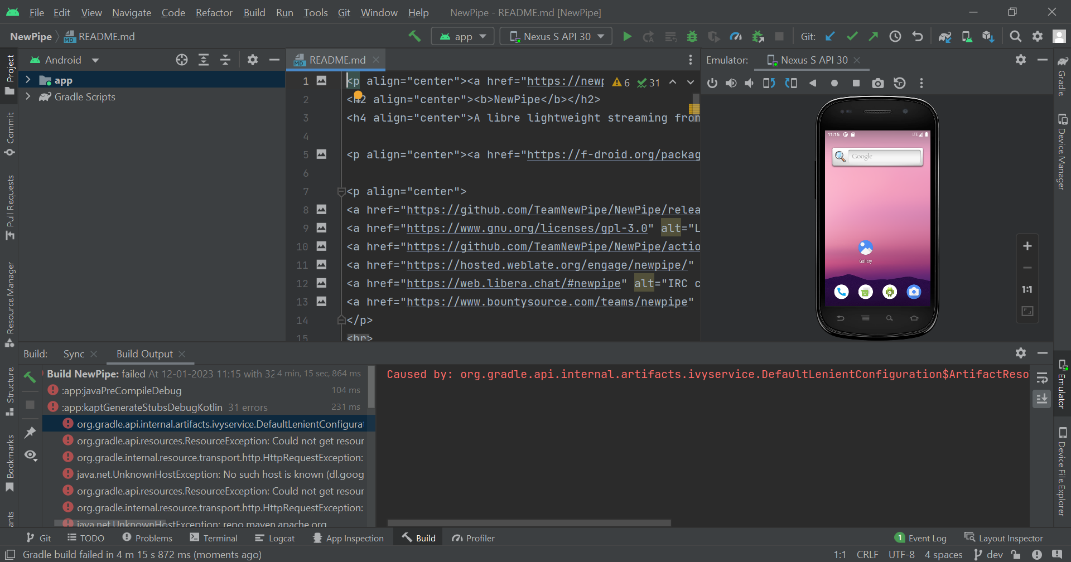The image size is (1071, 562).
Task: Take emulator screenshot with camera icon
Action: point(878,83)
